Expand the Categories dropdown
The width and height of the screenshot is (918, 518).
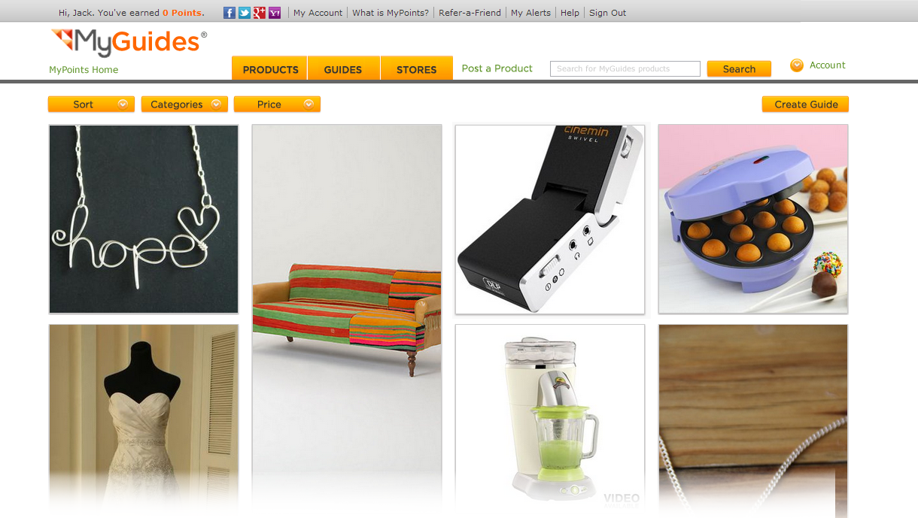(184, 105)
